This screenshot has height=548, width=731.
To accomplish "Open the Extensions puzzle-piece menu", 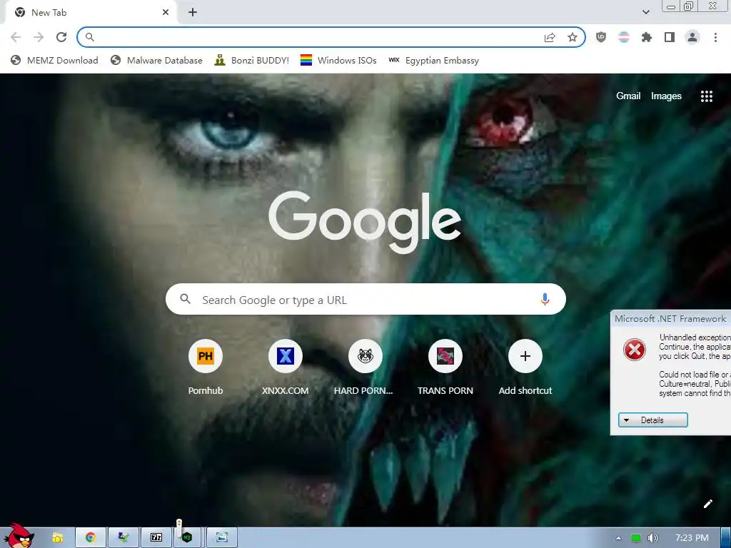I will tap(647, 37).
